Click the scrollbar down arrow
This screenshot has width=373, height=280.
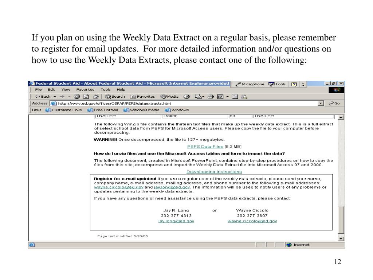coord(341,238)
